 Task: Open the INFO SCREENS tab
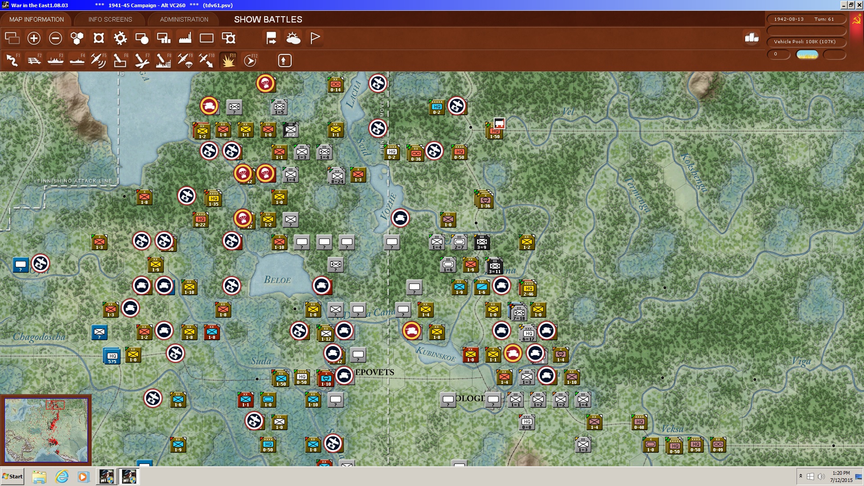click(110, 19)
